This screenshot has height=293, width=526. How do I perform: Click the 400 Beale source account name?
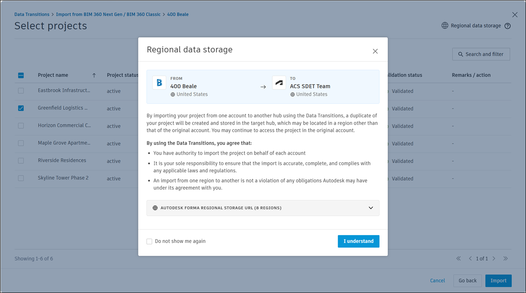(183, 86)
